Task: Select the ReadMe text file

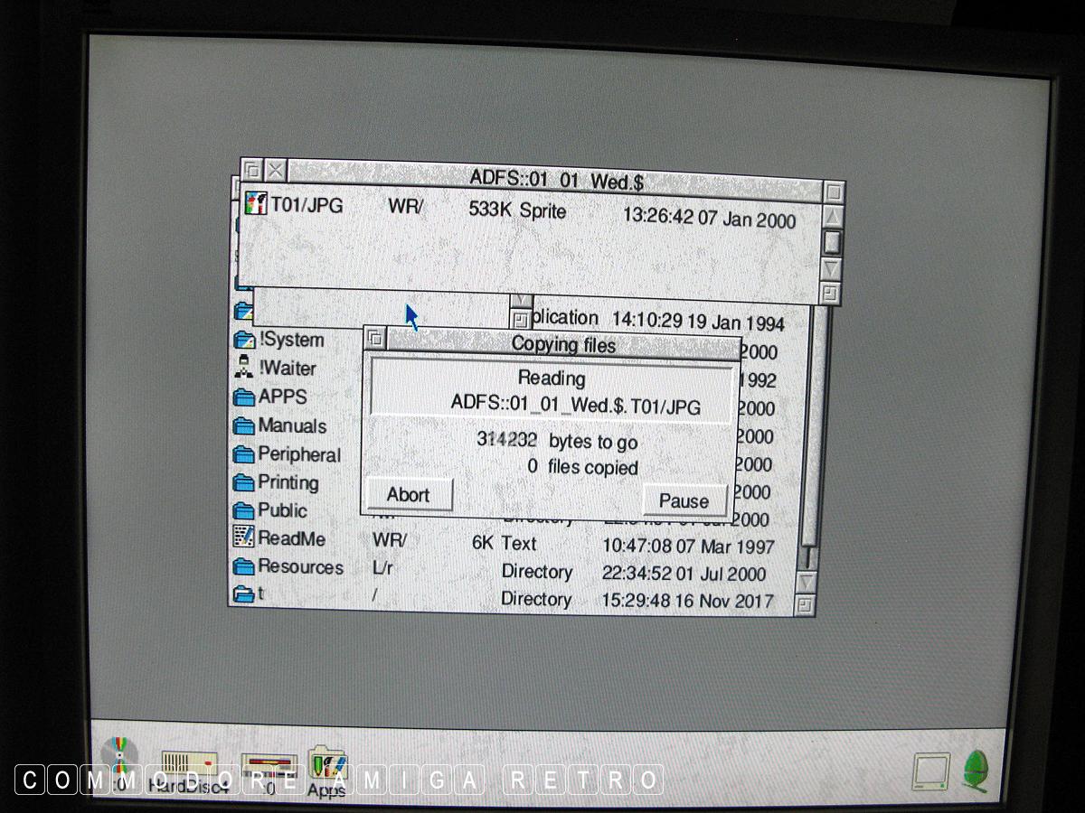Action: pyautogui.click(x=244, y=537)
